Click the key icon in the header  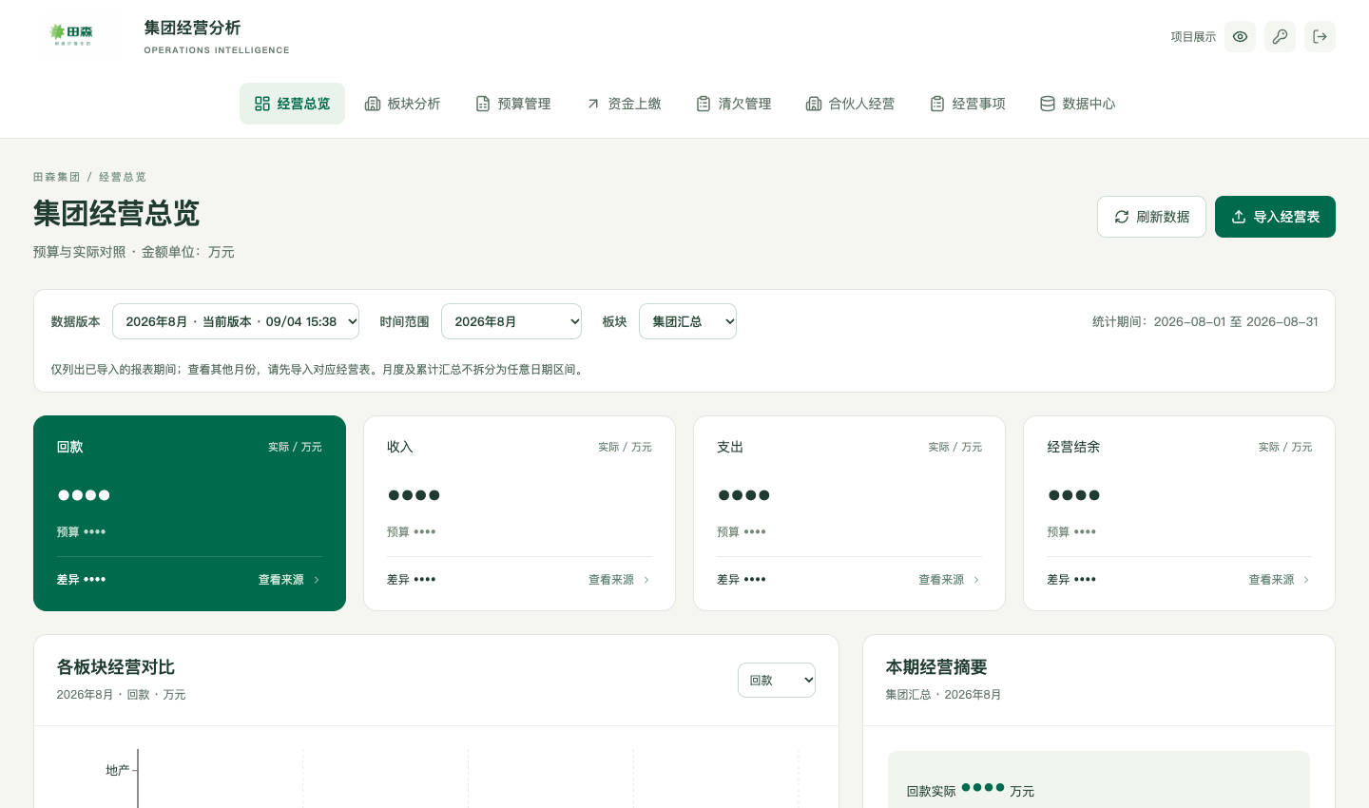[1280, 36]
